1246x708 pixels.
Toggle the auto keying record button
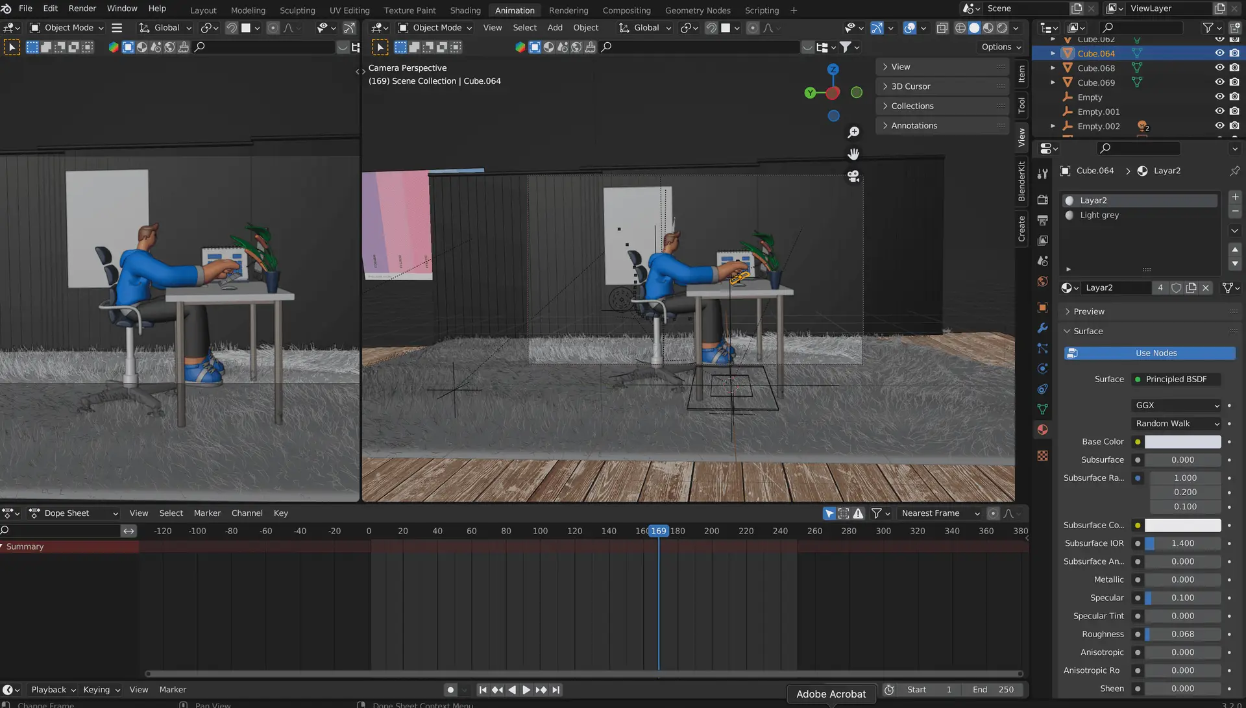[x=450, y=690]
